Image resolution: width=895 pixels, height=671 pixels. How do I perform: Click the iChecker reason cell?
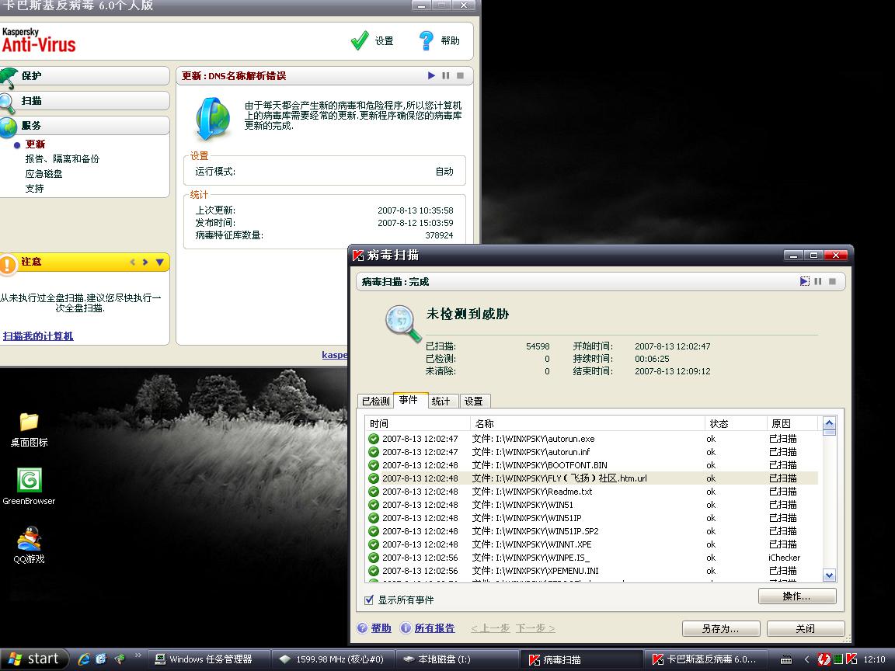[784, 558]
